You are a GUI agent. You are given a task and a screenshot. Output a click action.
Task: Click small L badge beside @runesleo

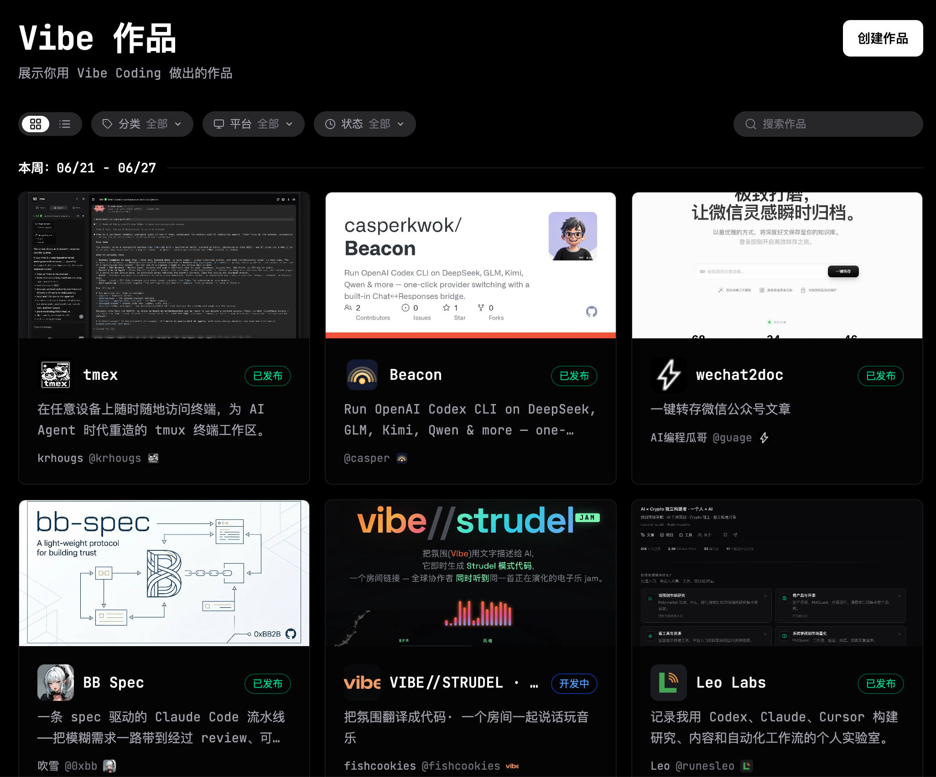pyautogui.click(x=747, y=766)
